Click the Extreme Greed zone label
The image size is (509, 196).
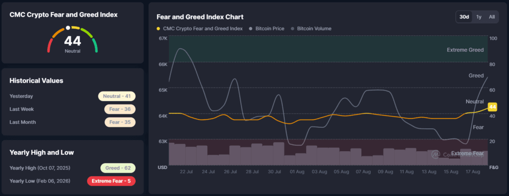point(465,50)
